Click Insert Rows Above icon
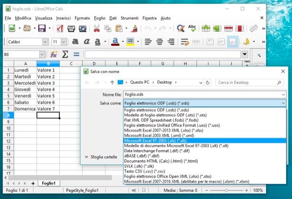Screen dimensions: 292x199 point(206,29)
